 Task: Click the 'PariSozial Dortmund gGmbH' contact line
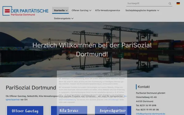point(151,93)
